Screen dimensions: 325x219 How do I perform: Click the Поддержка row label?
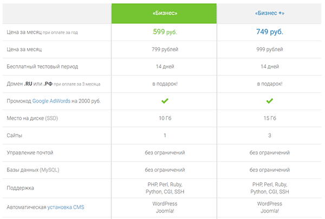(21, 188)
